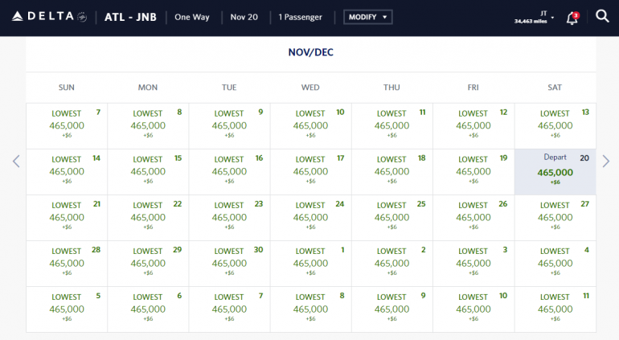The image size is (619, 340).
Task: Select Thursday the 25th fare cell
Action: pyautogui.click(x=391, y=217)
